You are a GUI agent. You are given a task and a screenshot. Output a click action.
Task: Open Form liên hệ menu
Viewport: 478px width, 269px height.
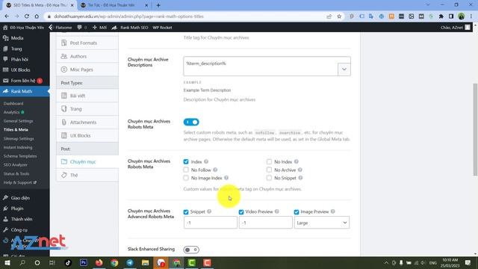pyautogui.click(x=23, y=81)
